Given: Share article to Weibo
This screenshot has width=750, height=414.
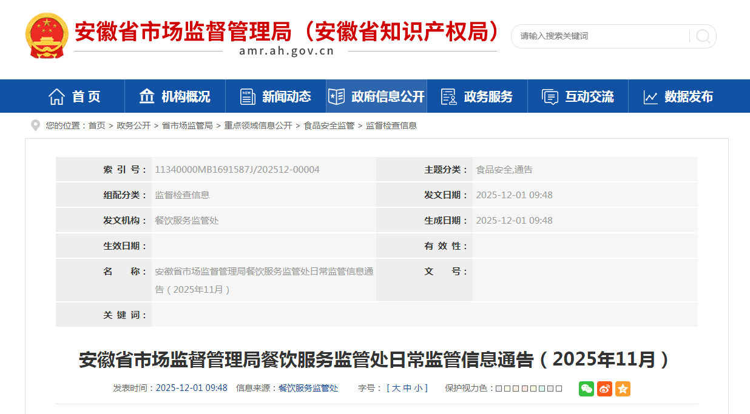Looking at the screenshot, I should [604, 389].
